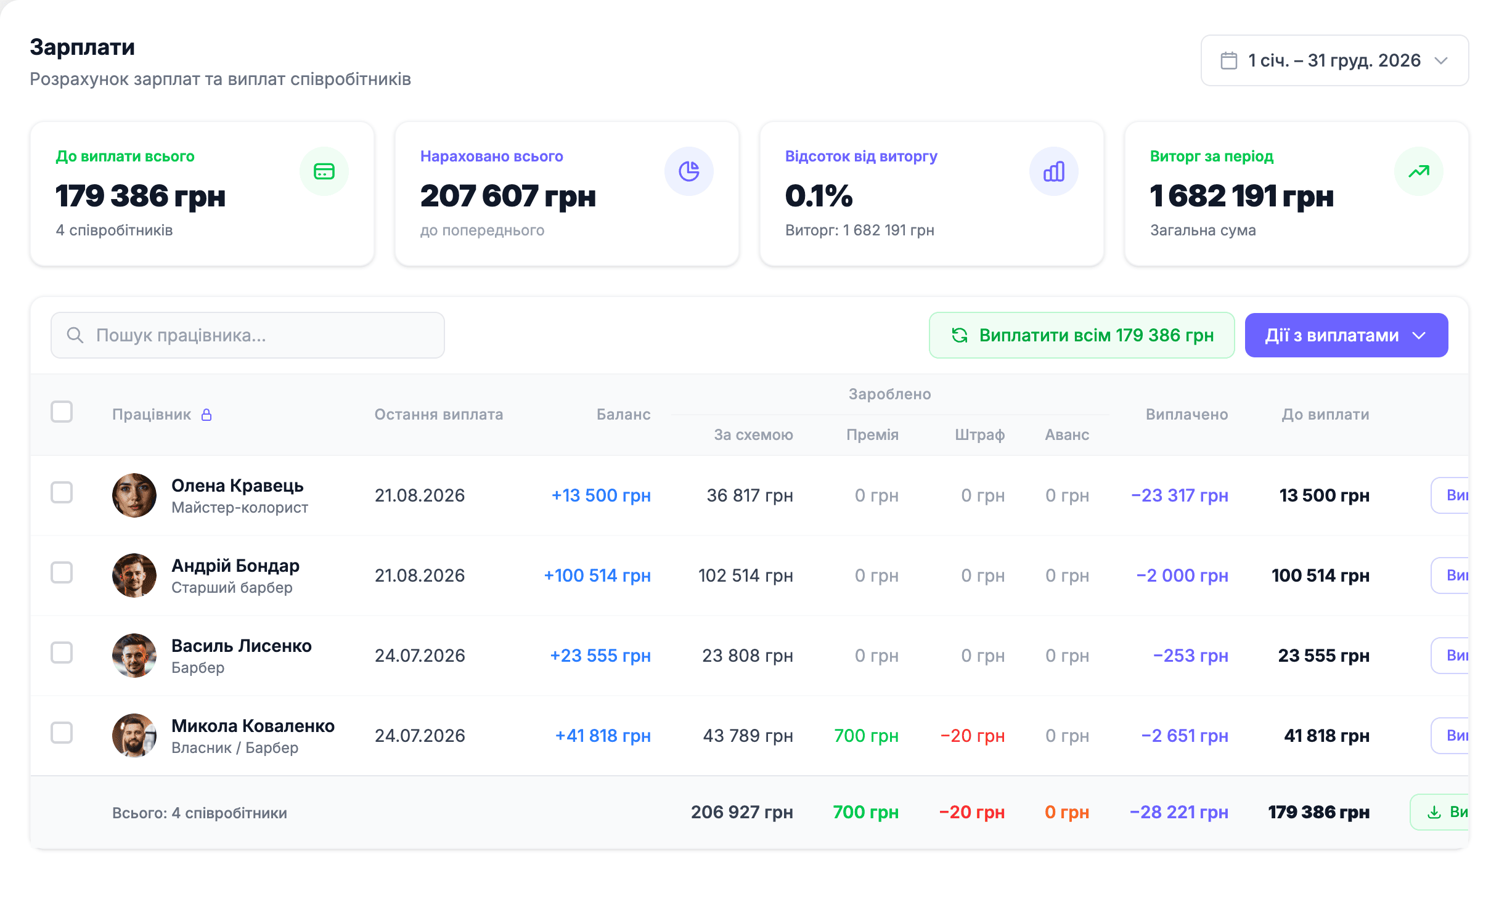Click the pay button in Андрій Бондар row

[x=1450, y=576]
